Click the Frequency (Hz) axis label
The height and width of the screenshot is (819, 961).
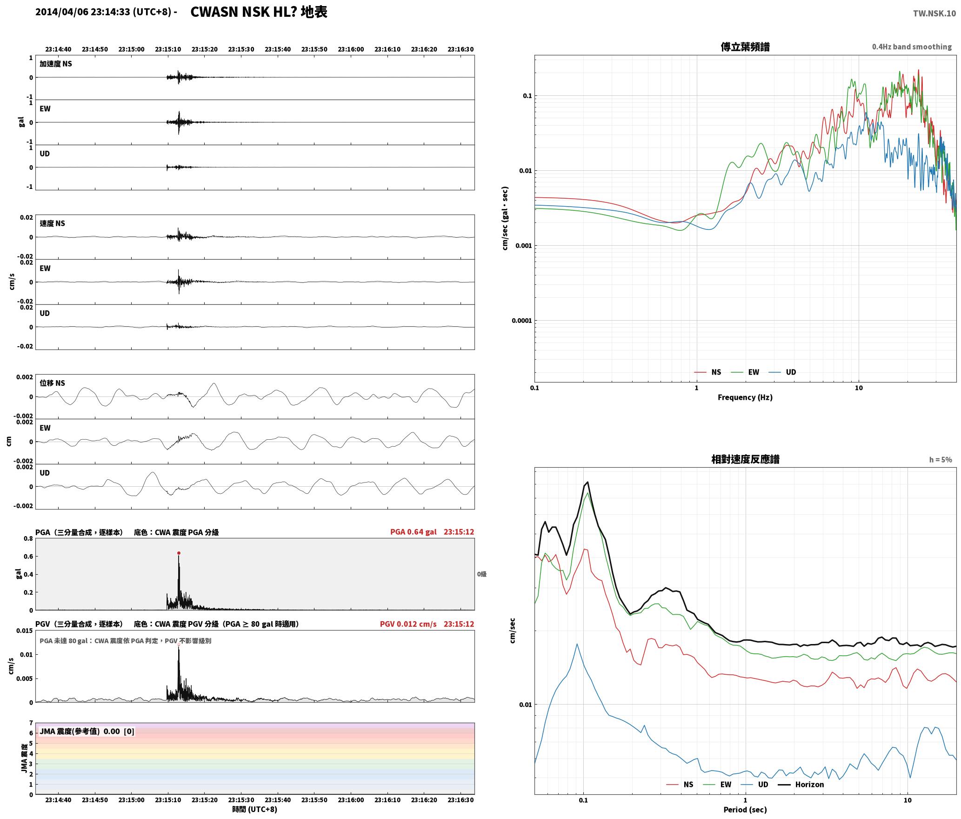click(x=745, y=397)
